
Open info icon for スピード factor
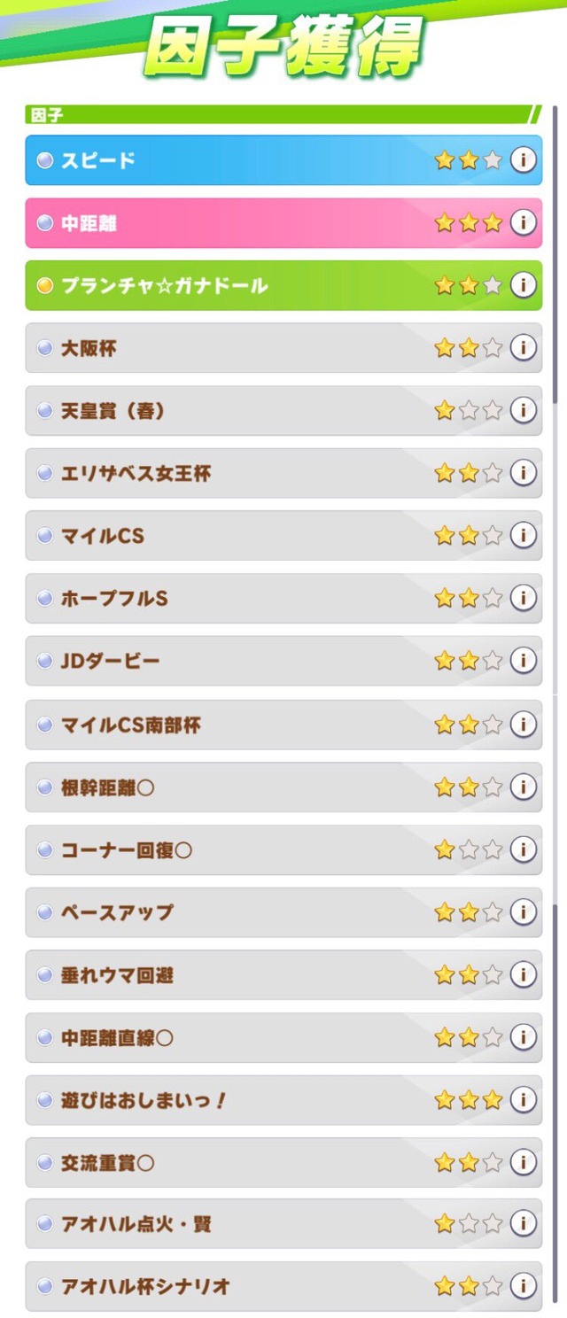tap(524, 160)
